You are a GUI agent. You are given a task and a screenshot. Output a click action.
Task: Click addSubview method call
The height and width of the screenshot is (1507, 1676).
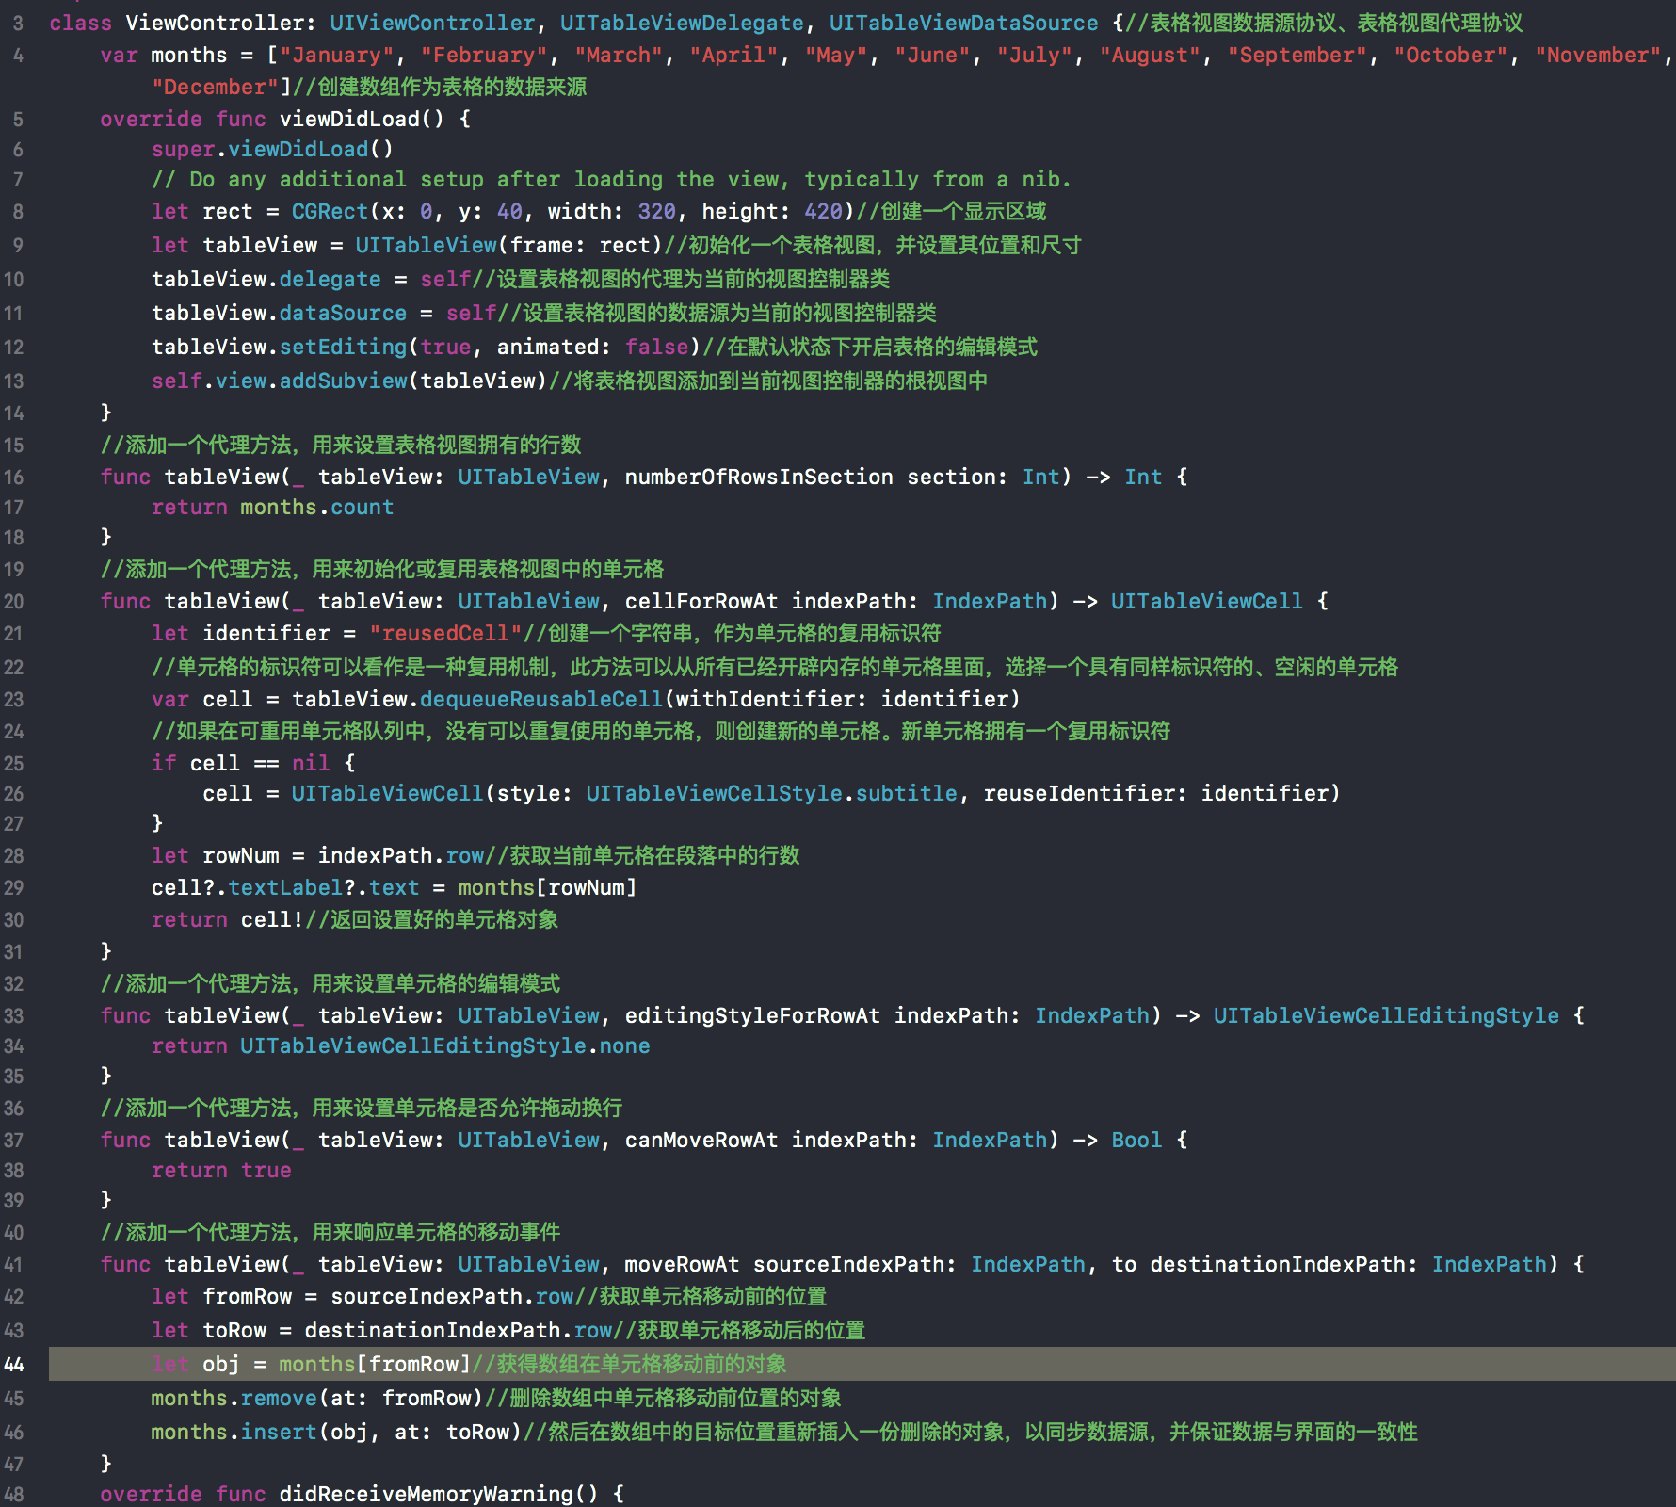pyautogui.click(x=343, y=381)
